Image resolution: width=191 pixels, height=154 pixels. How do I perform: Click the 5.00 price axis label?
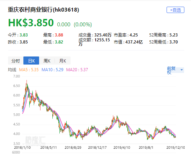(16, 115)
